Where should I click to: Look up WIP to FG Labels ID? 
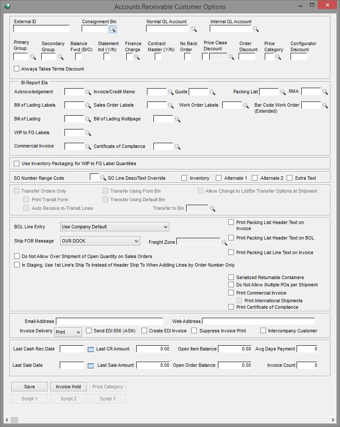tap(88, 133)
